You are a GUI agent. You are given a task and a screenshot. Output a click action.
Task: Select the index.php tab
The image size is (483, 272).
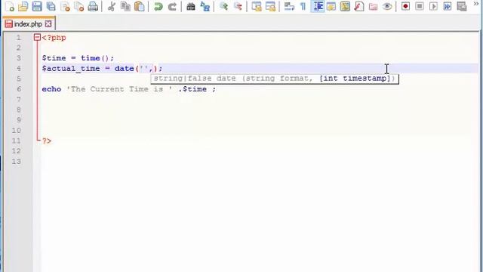click(x=29, y=23)
